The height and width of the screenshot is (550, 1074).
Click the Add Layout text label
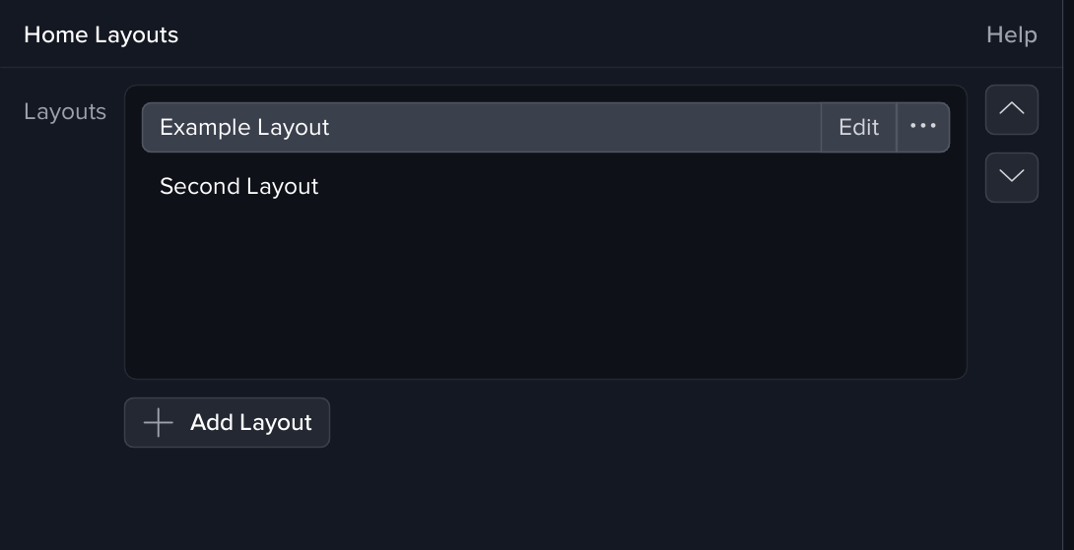pyautogui.click(x=250, y=423)
